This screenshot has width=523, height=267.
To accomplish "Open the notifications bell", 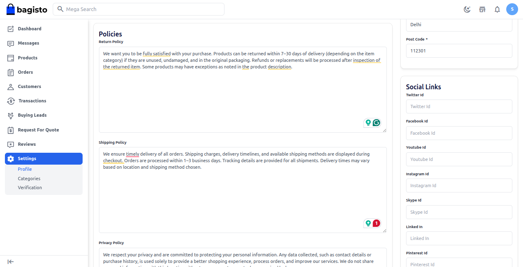I will point(497,9).
